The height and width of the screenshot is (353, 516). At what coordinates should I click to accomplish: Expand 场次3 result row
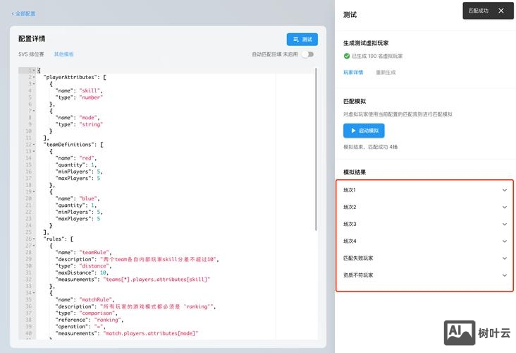pos(424,224)
